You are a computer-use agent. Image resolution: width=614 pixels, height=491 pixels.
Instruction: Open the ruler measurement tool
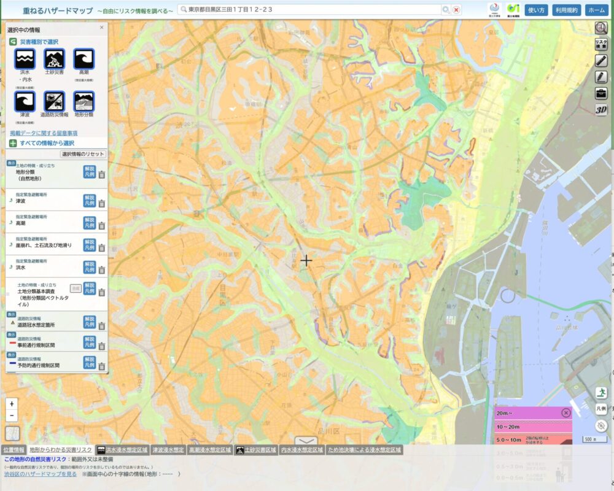pos(601,61)
